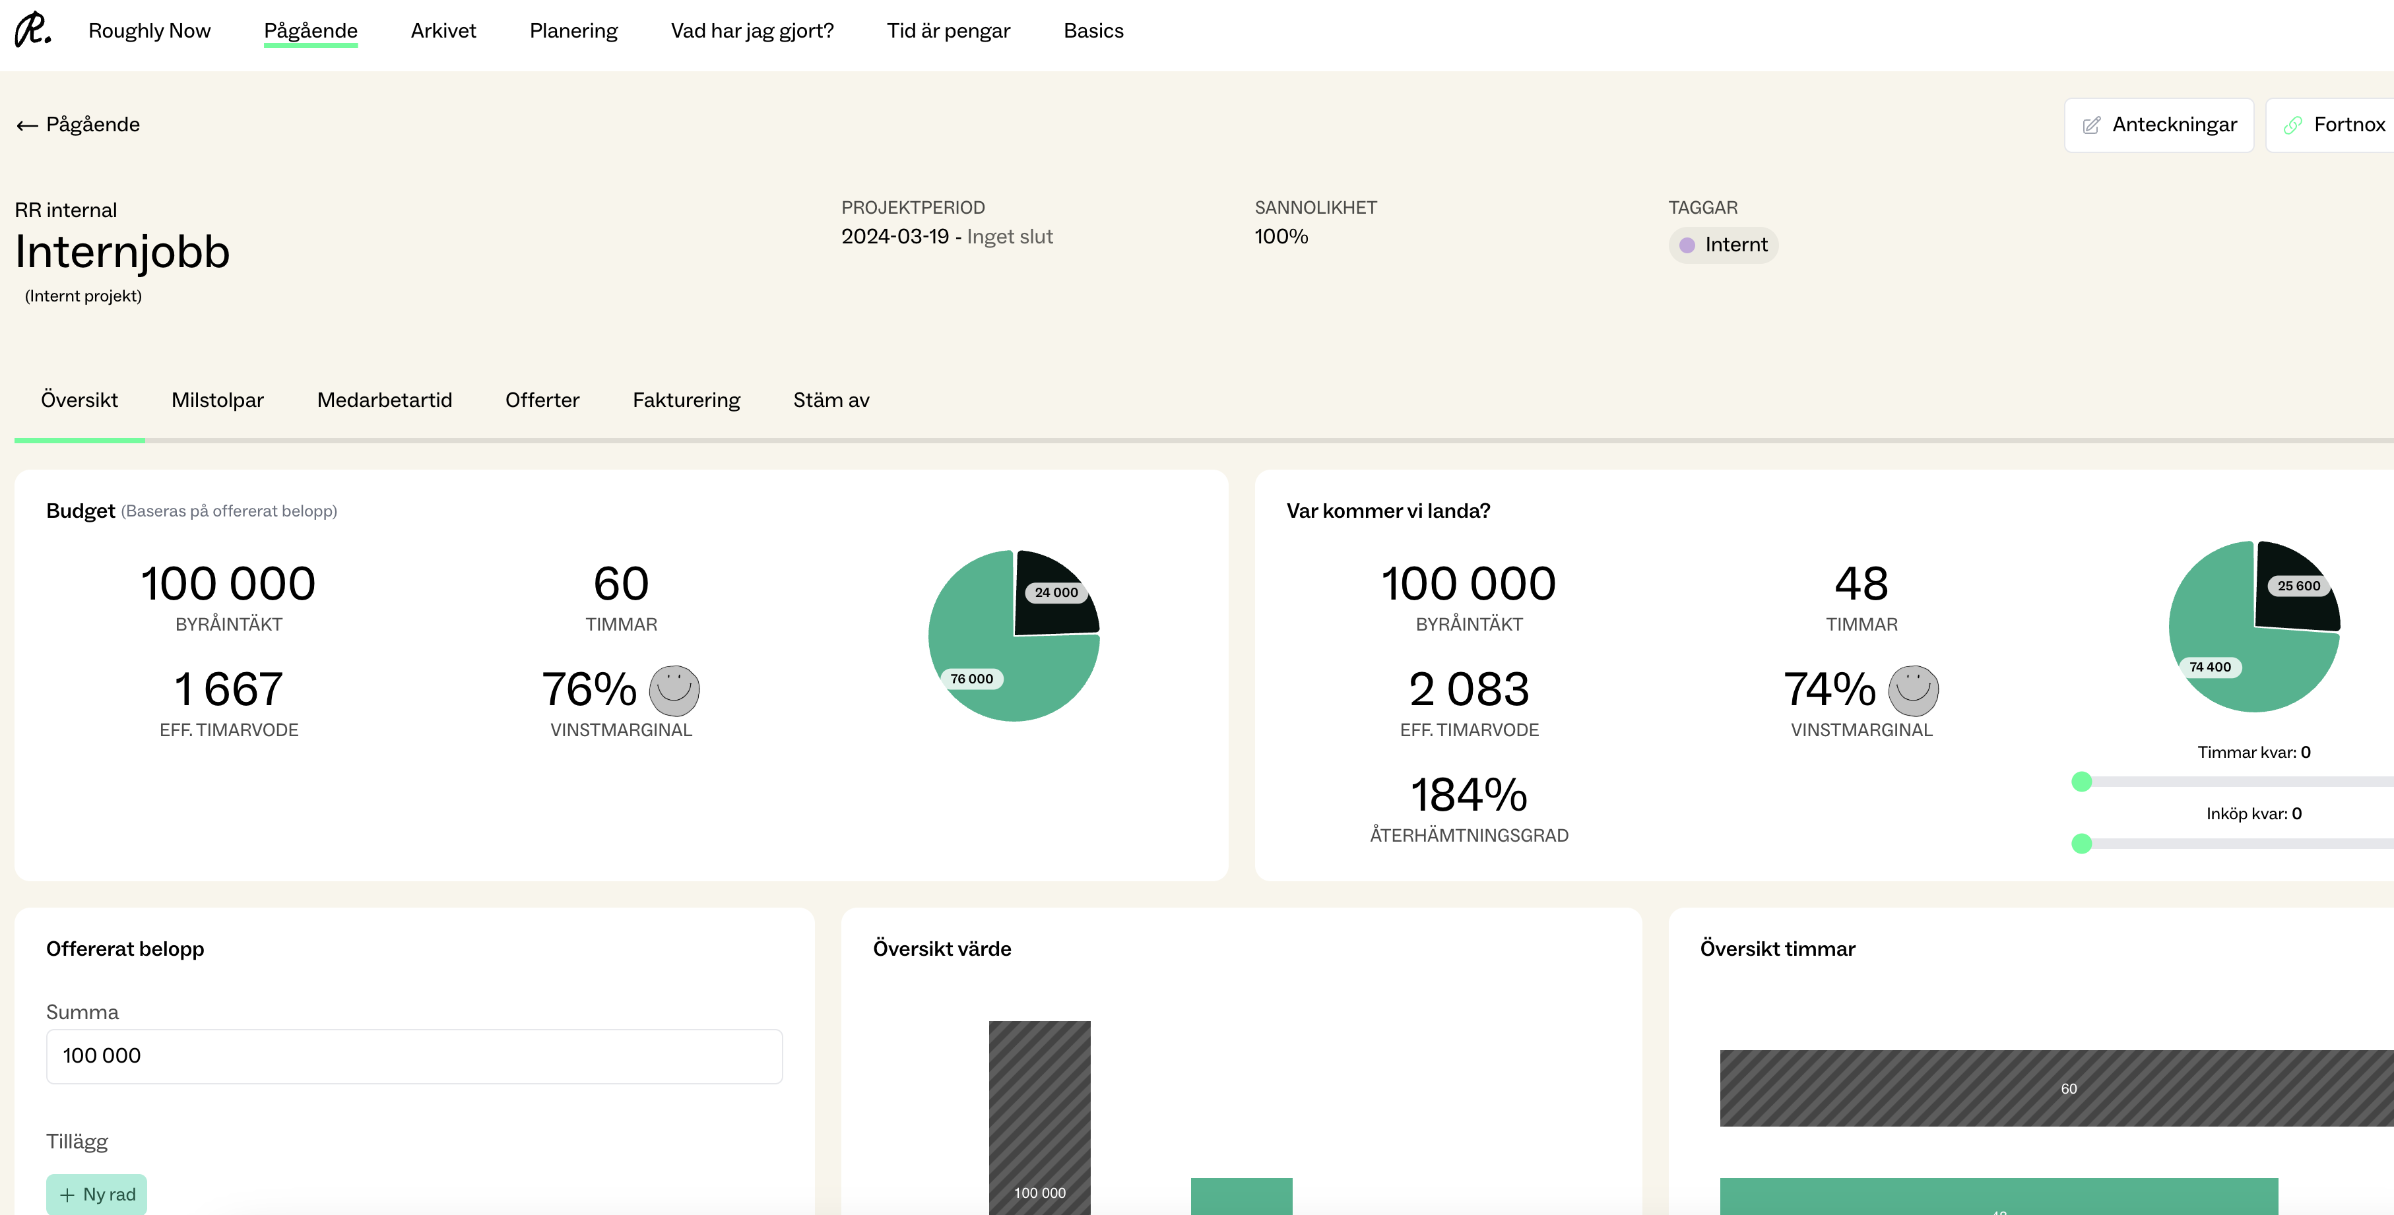
Task: Open the Milstolpar tab
Action: (x=218, y=400)
